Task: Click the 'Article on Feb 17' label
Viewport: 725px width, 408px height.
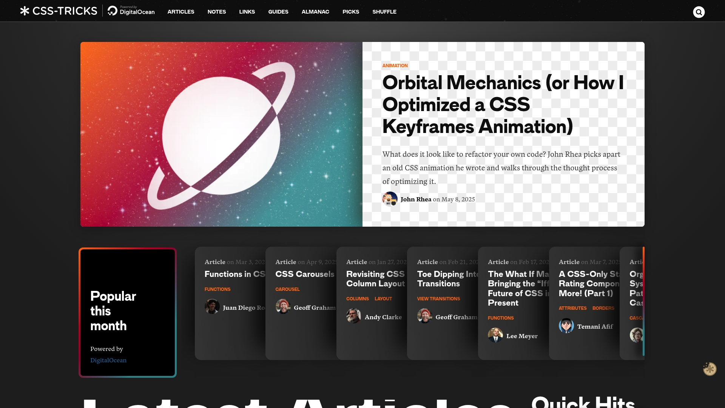Action: tap(518, 262)
